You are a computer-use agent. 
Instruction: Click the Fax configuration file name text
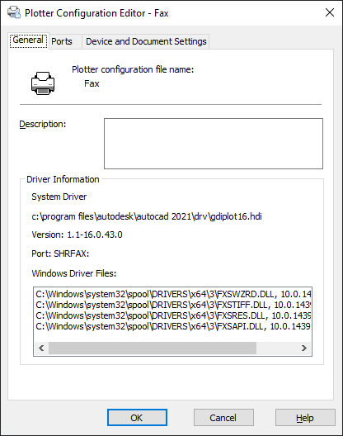click(x=92, y=83)
